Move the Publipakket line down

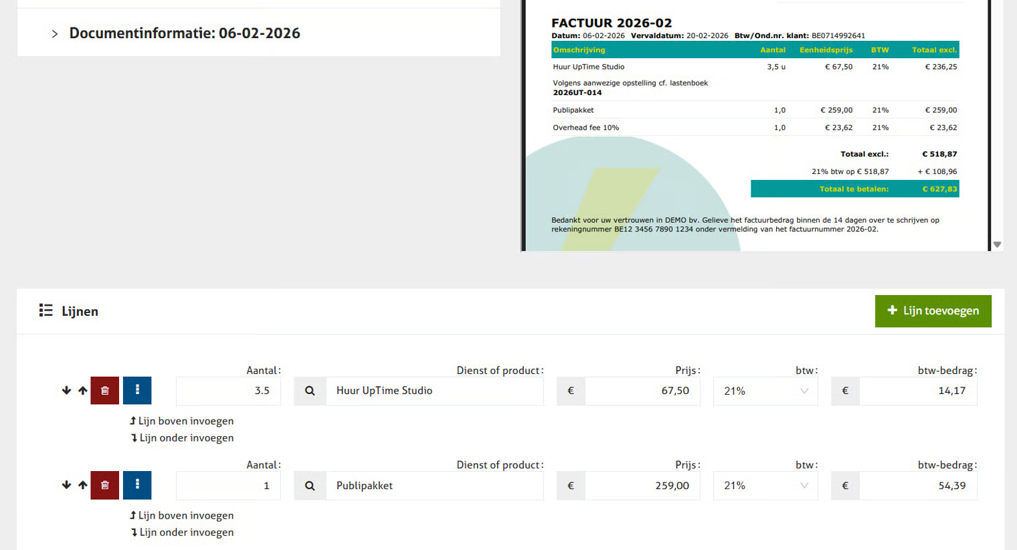(66, 485)
